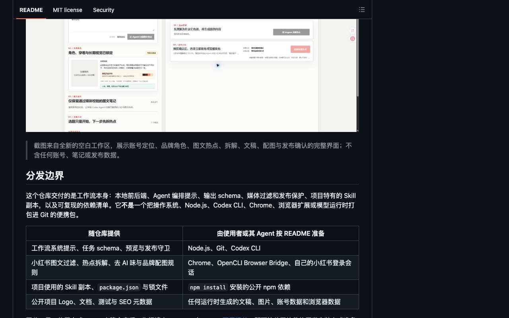Click the cell starting '小红书图文过滤、热点拆解'
509x318 pixels.
(104, 268)
